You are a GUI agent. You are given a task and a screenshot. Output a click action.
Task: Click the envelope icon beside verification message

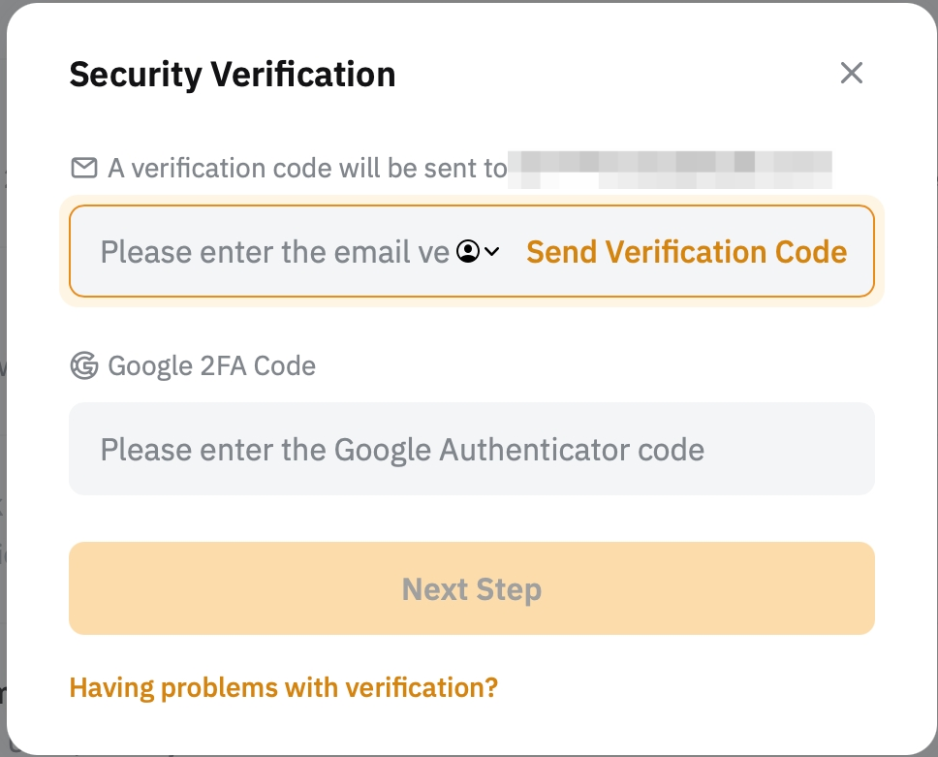pos(84,169)
